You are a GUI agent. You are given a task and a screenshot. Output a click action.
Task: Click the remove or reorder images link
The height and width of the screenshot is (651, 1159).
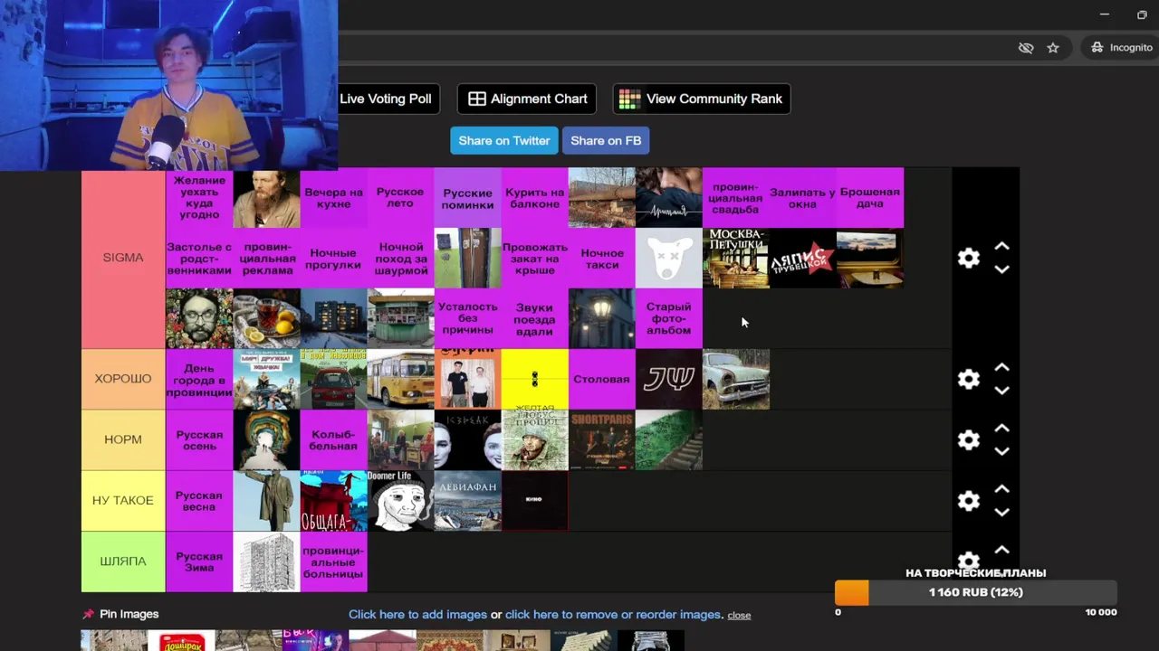[x=613, y=614]
